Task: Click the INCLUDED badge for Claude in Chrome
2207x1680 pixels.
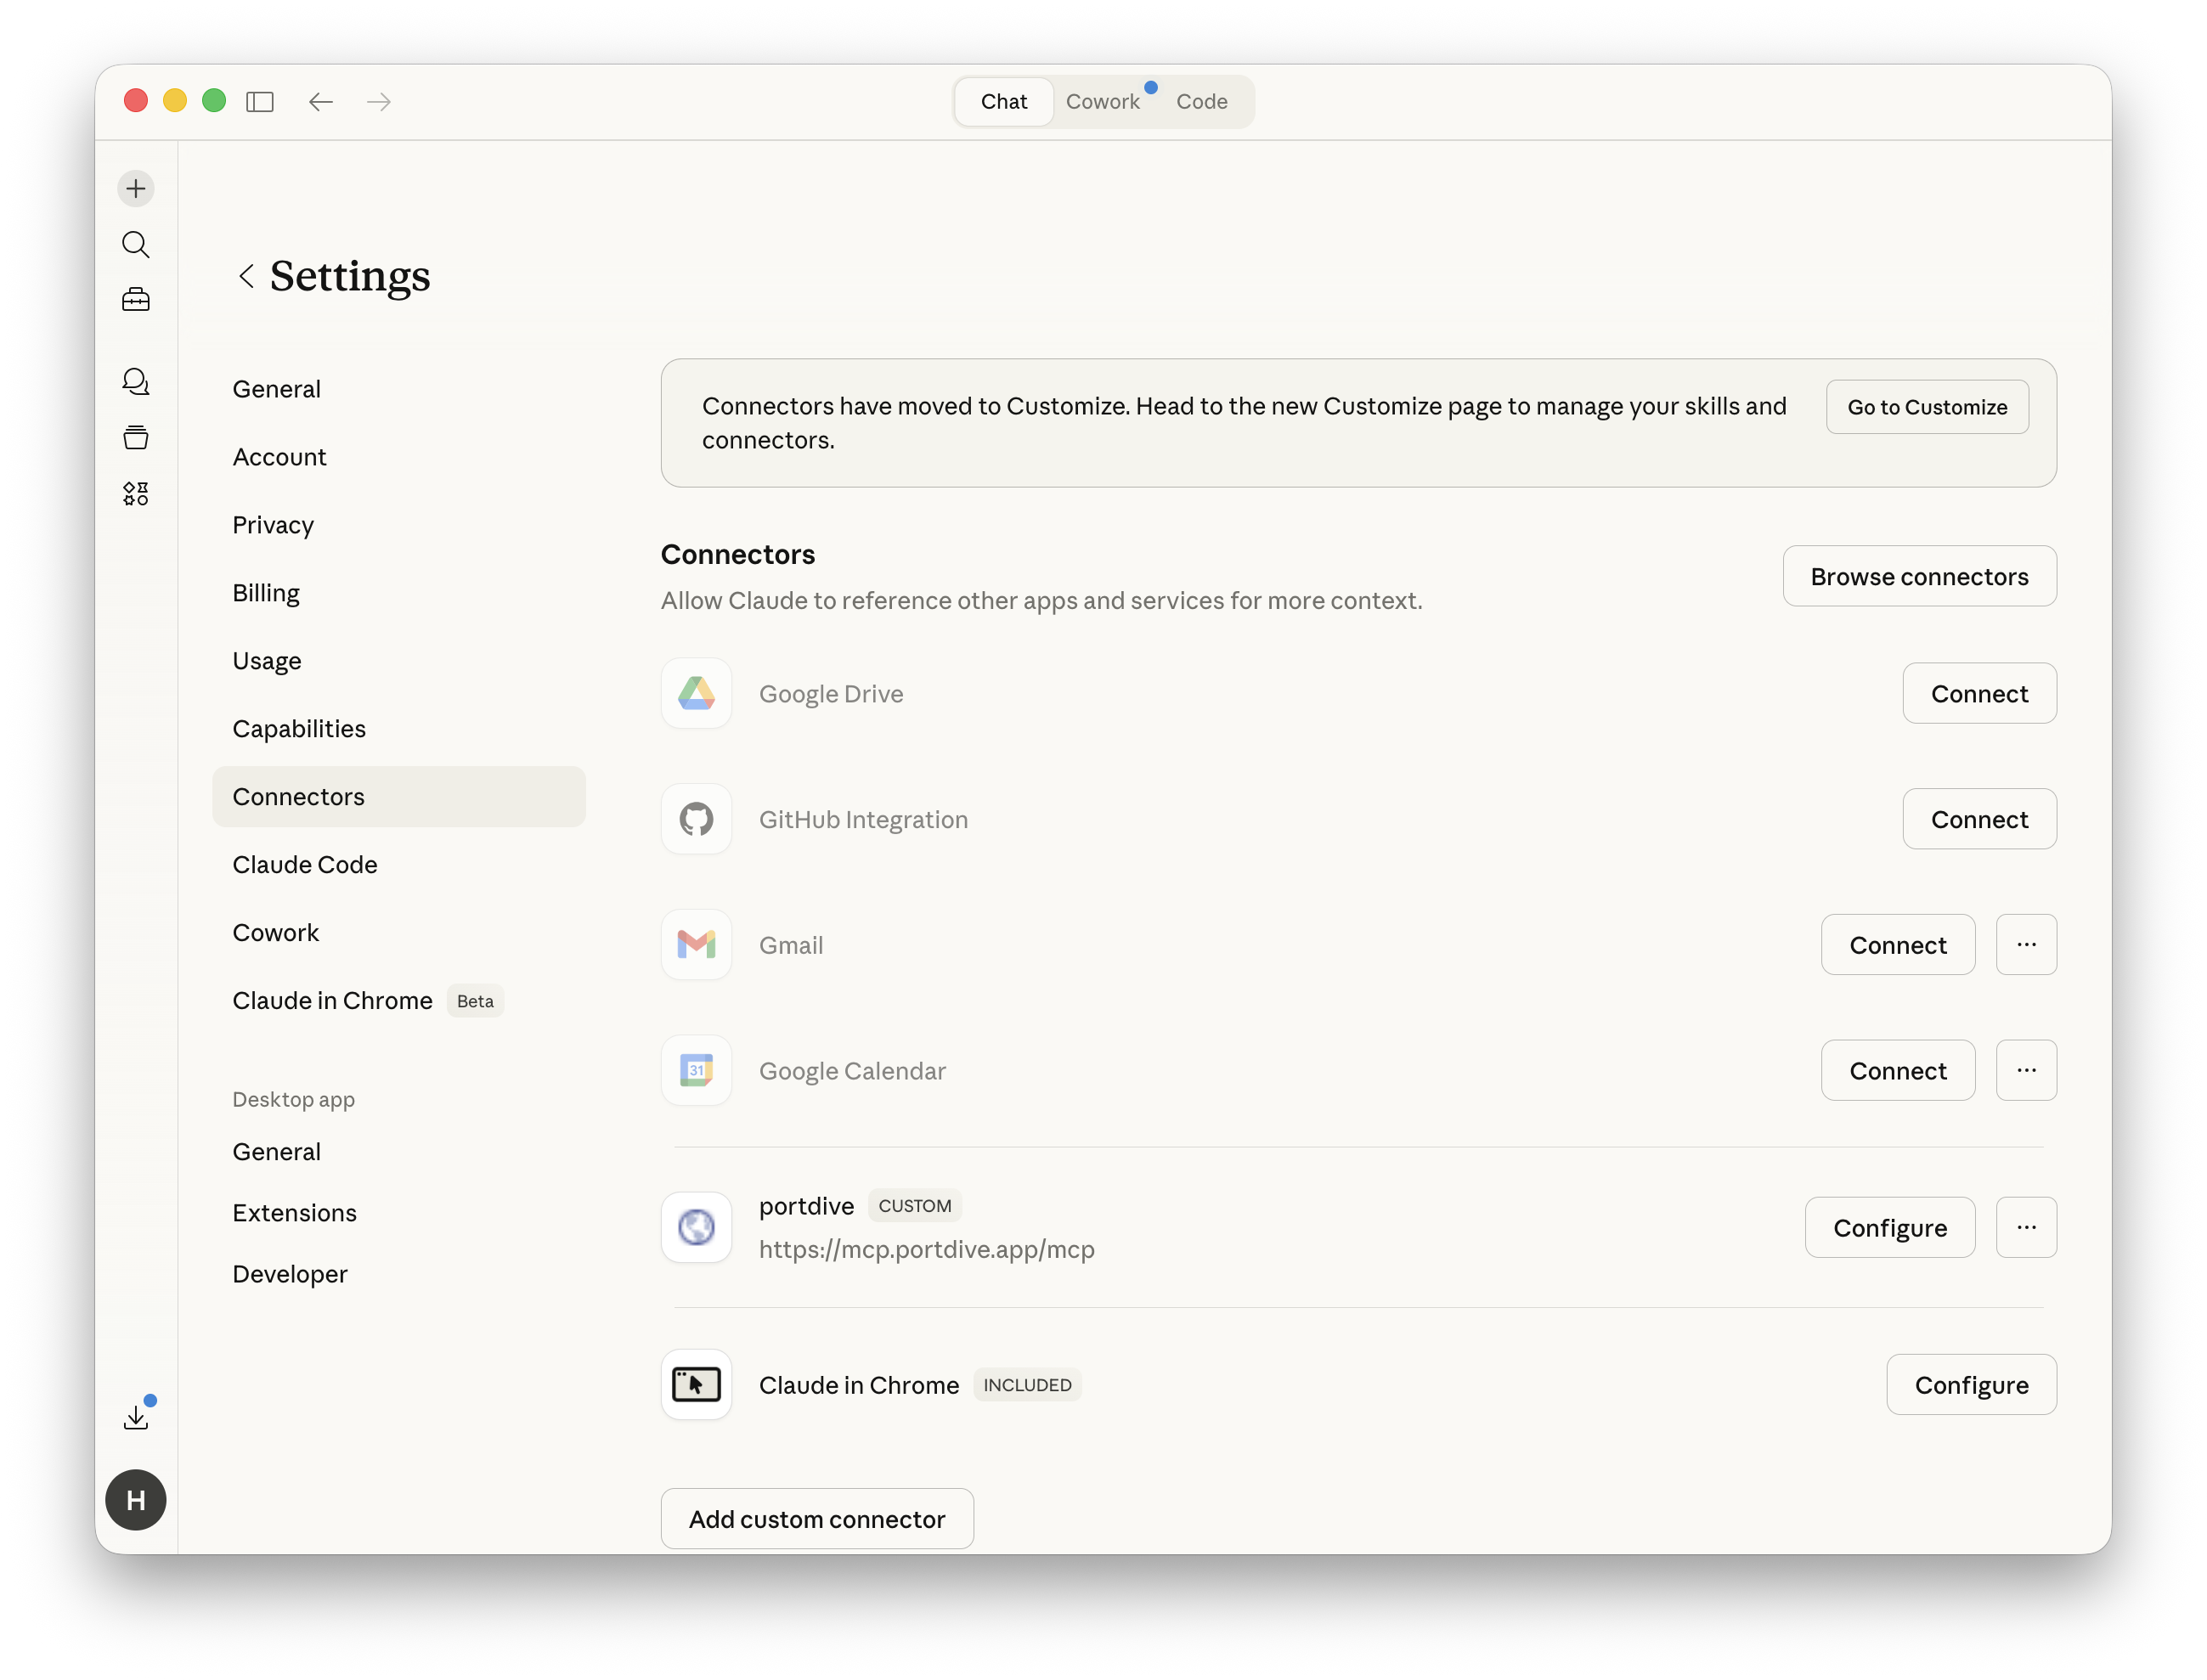Action: pyautogui.click(x=1027, y=1385)
